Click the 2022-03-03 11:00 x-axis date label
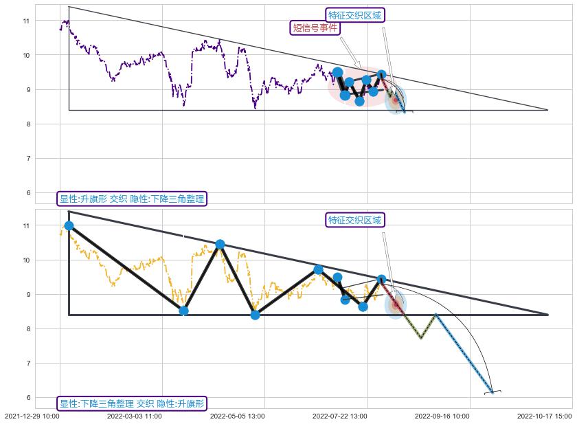This screenshot has width=577, height=424. pyautogui.click(x=135, y=416)
